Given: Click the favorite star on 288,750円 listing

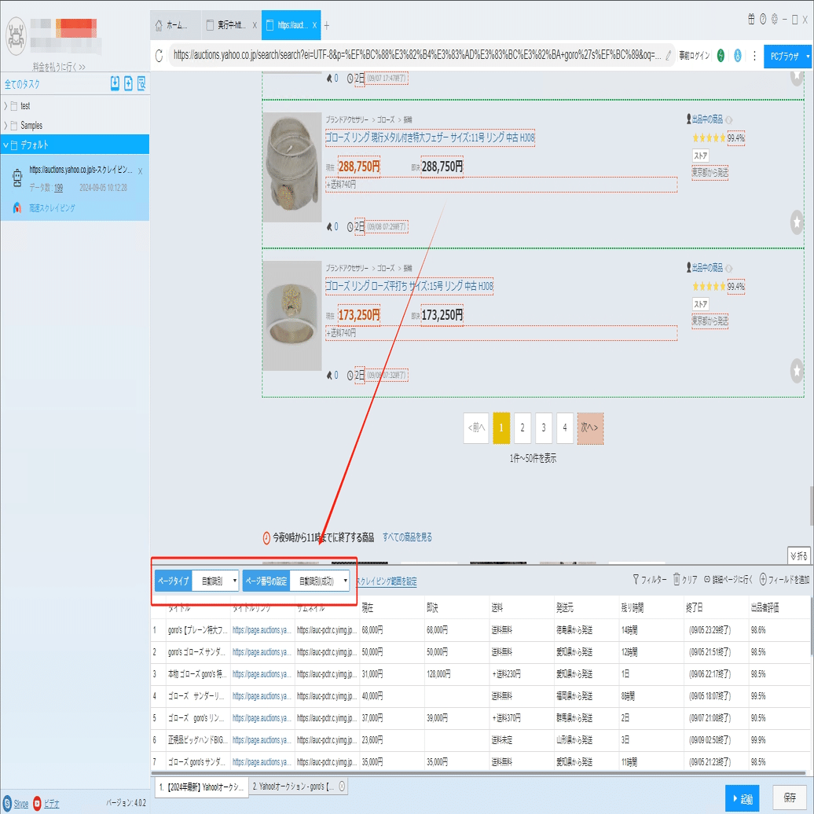Looking at the screenshot, I should click(x=797, y=222).
